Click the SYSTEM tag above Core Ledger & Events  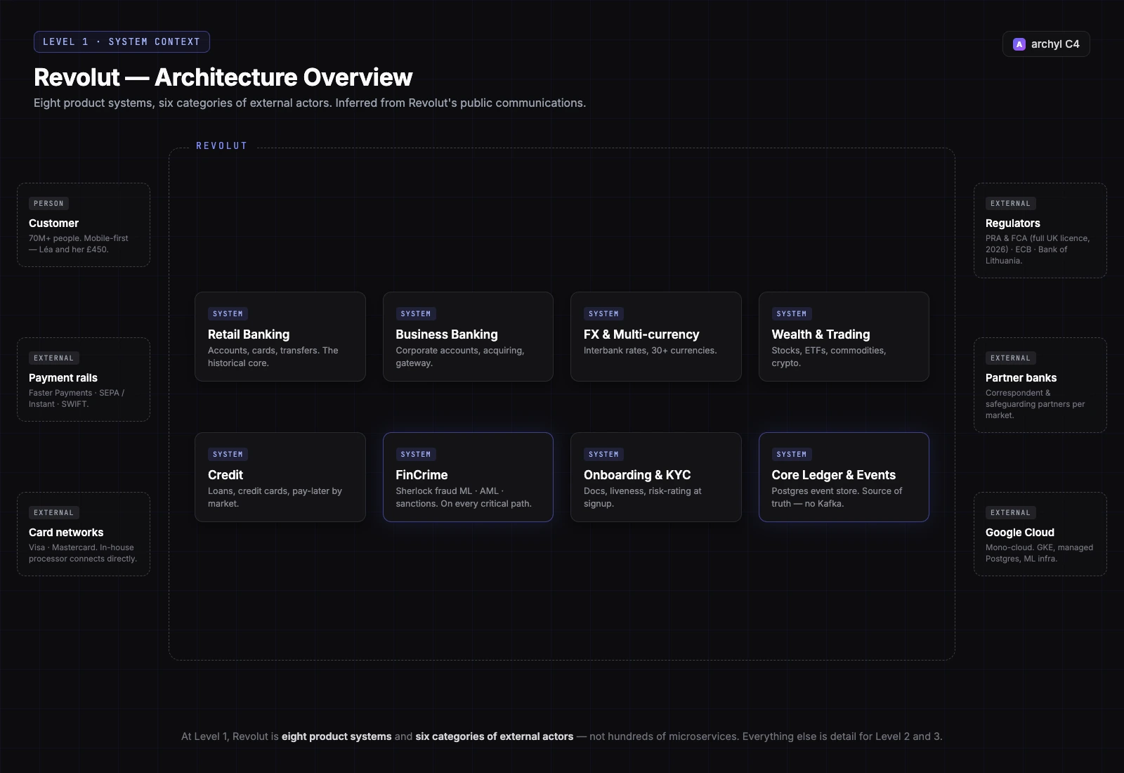(x=792, y=455)
